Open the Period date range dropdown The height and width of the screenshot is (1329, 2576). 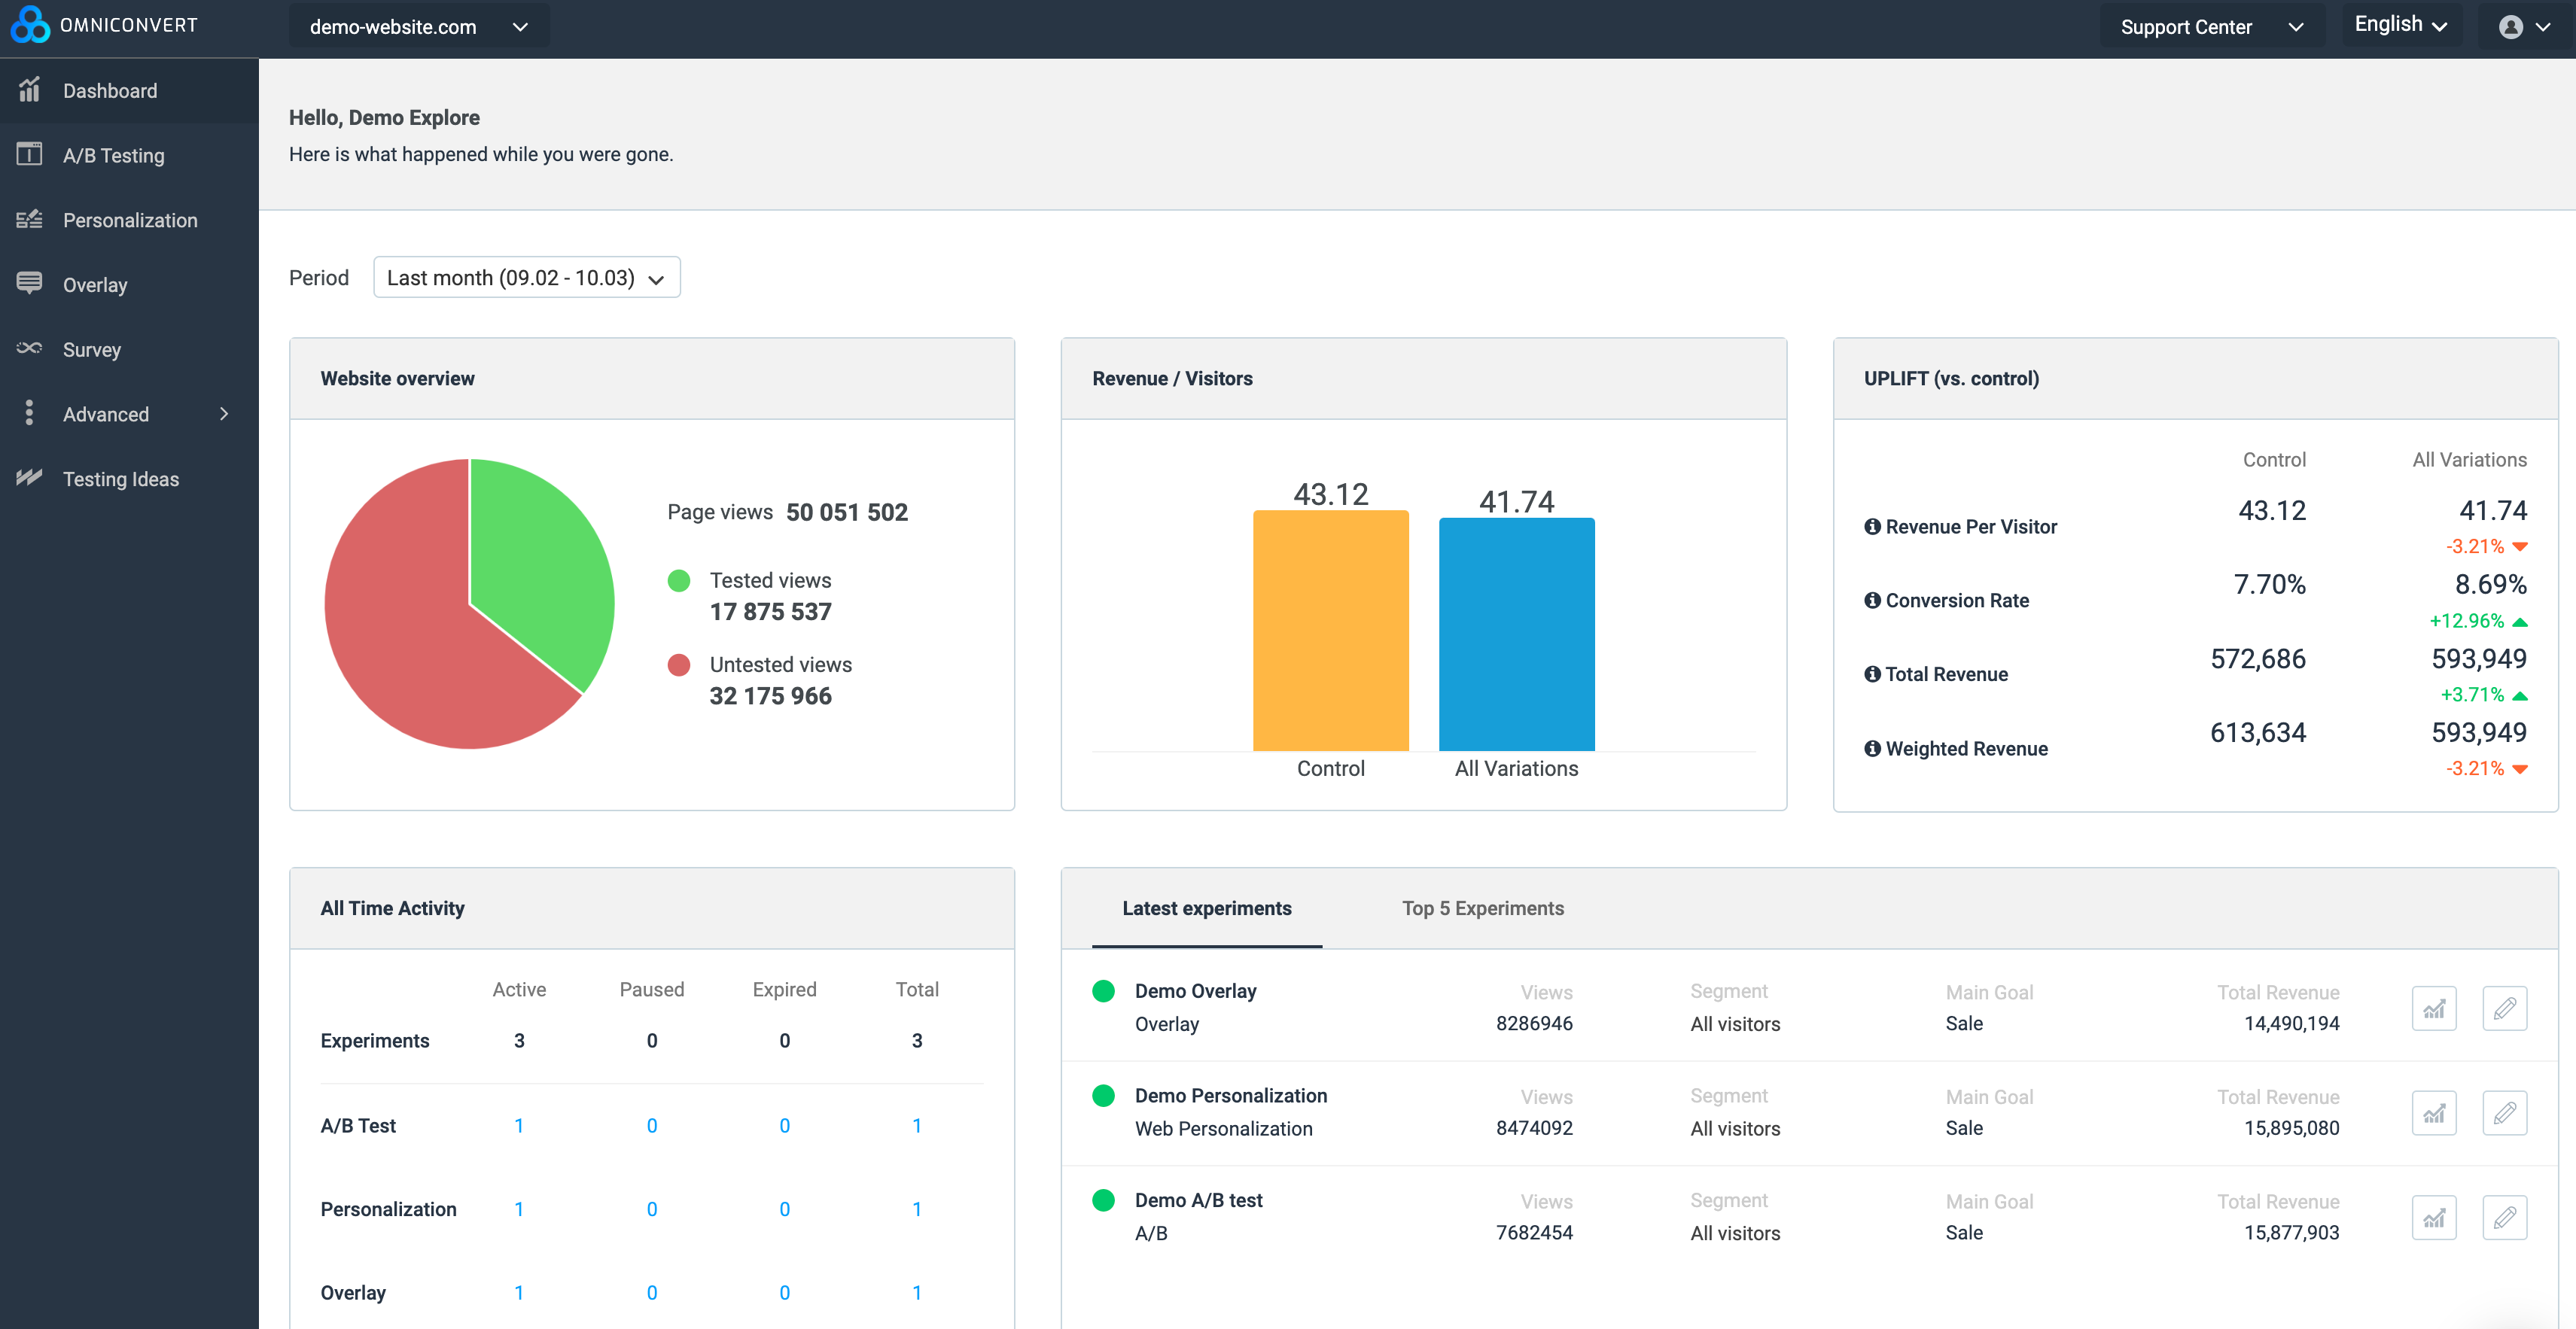[526, 277]
